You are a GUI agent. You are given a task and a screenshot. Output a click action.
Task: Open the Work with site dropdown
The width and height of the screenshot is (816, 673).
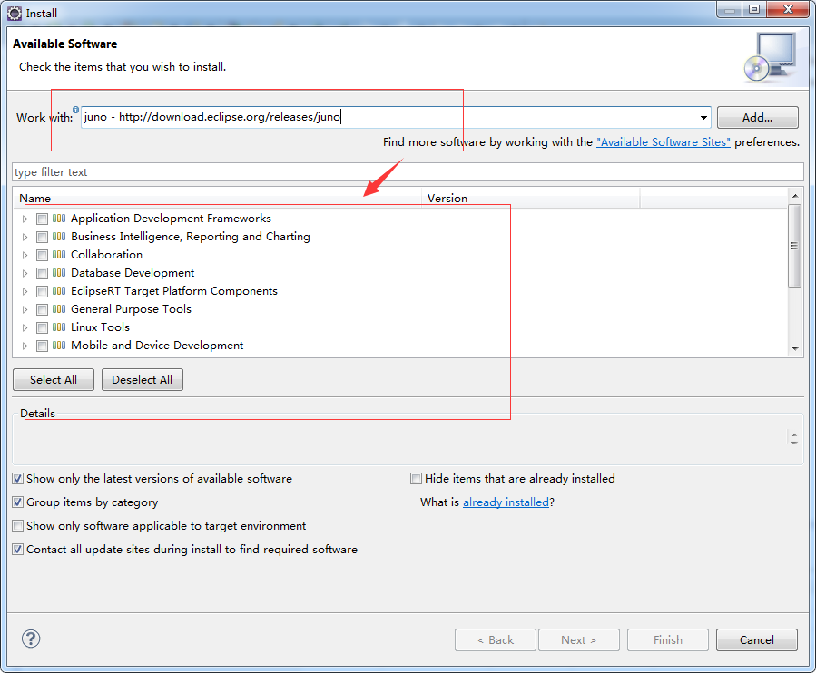pyautogui.click(x=703, y=118)
